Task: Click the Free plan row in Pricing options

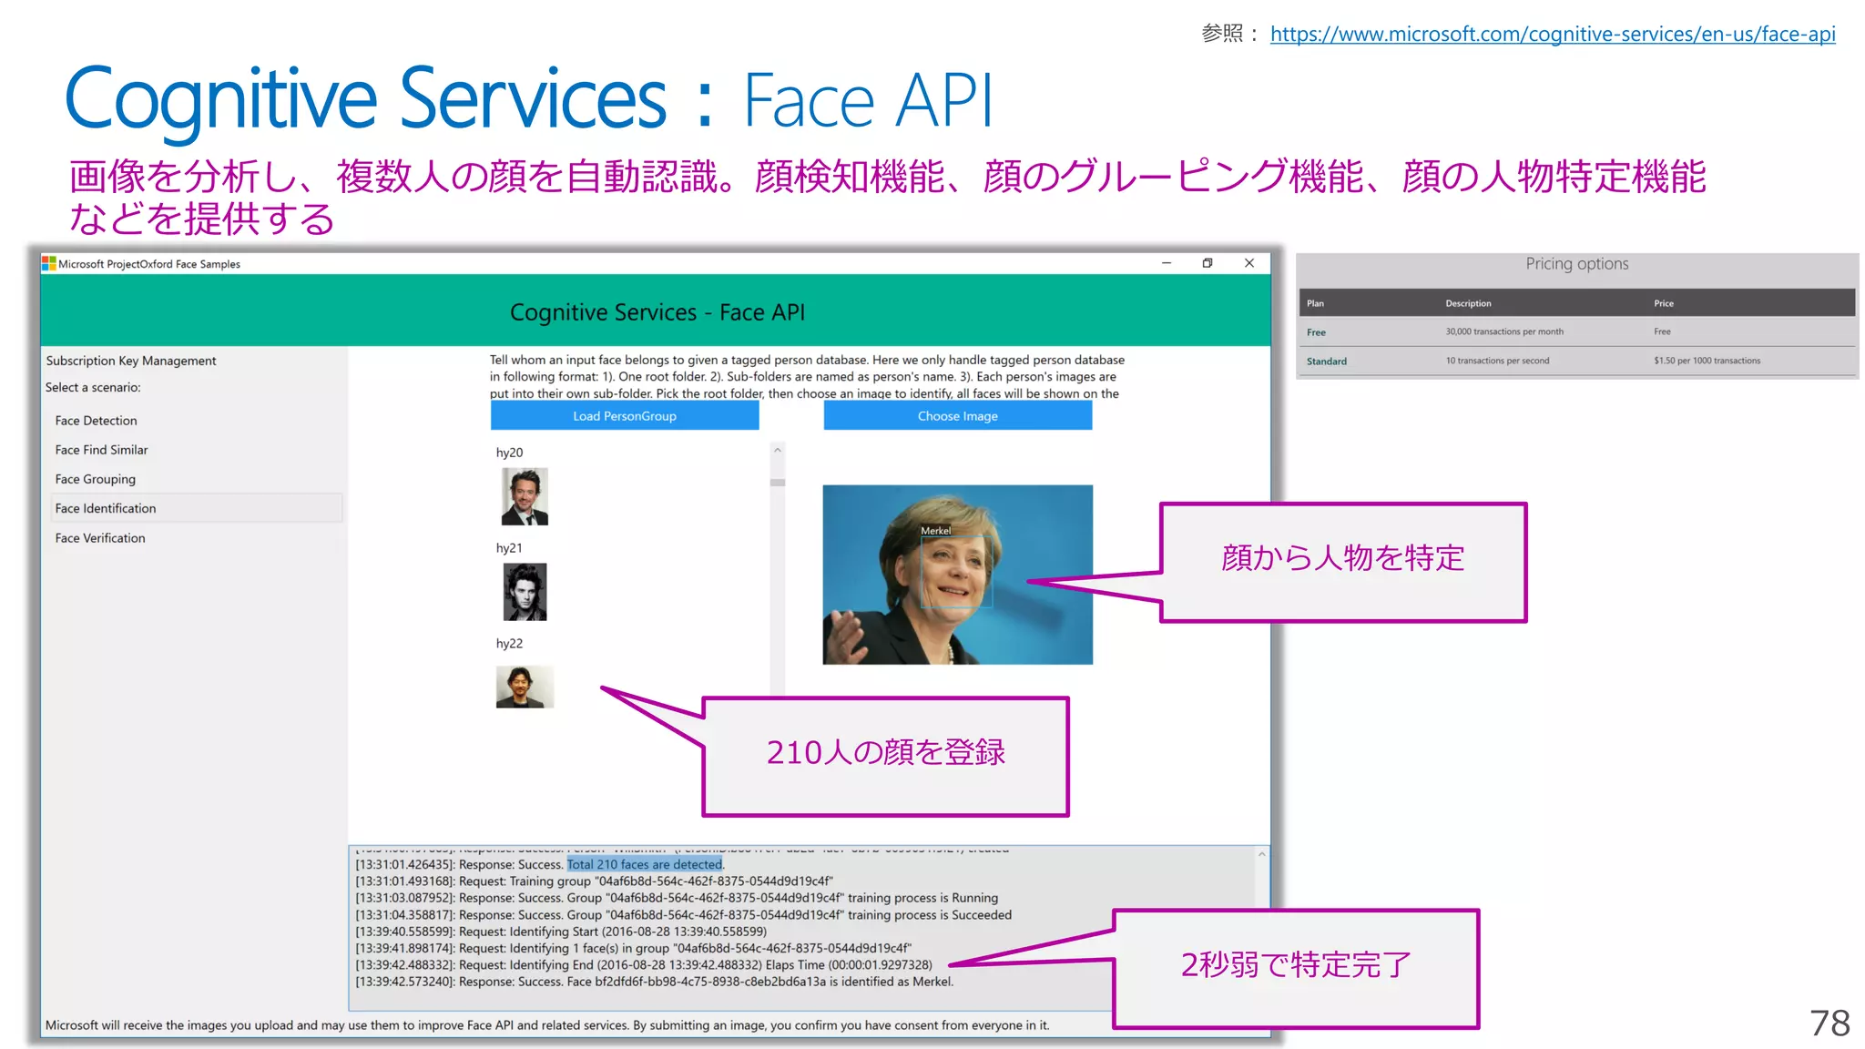Action: [x=1577, y=332]
